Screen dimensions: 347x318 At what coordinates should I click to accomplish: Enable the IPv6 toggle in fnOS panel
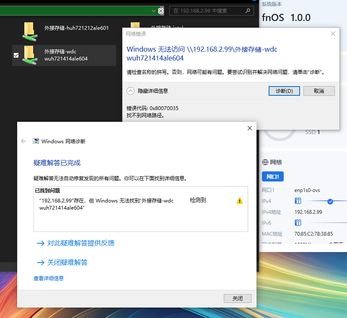(x=298, y=223)
